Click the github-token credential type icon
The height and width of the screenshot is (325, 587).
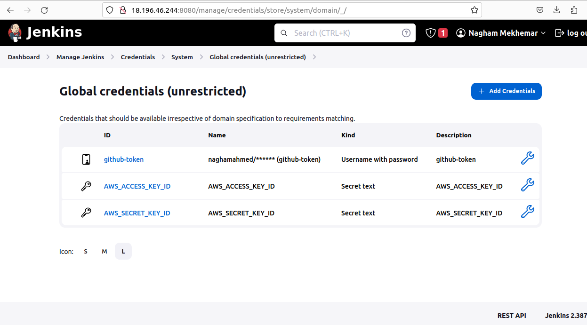click(x=86, y=159)
